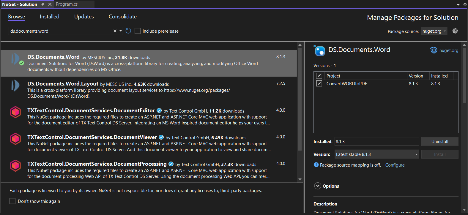Screen dimensions: 468x215
Task: Click package list scrollbar up arrow
Action: 300,45
